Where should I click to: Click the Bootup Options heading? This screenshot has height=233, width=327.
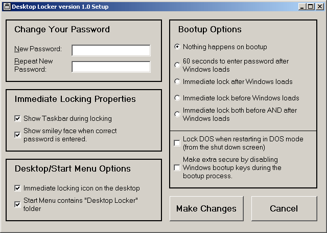point(210,30)
